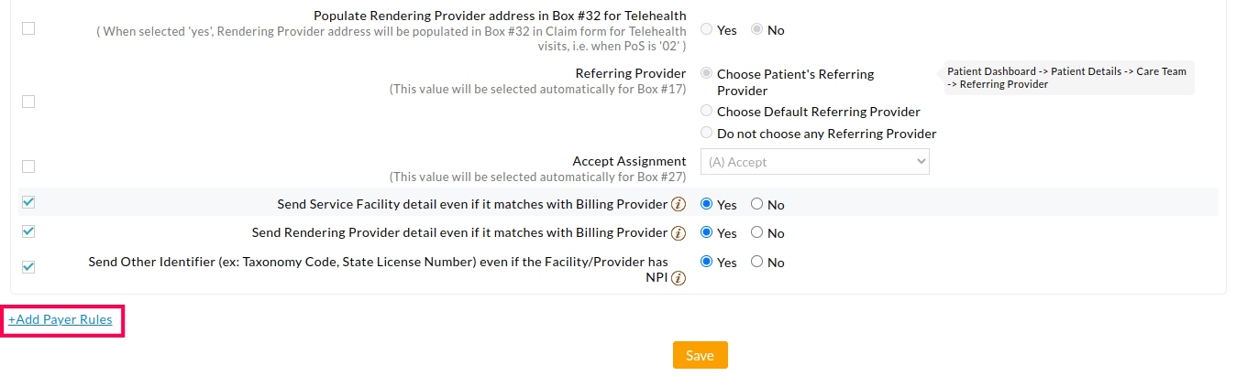Uncheck the Send Rendering Provider detail checkbox
The image size is (1236, 376).
pyautogui.click(x=28, y=231)
